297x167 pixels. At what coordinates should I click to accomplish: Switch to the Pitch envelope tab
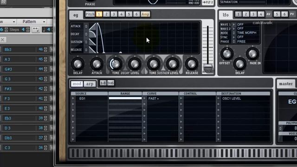point(90,14)
